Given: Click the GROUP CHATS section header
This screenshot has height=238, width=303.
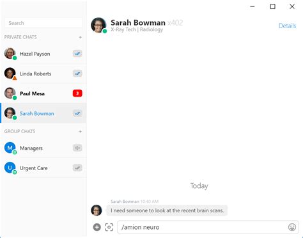Looking at the screenshot, I should click(20, 131).
